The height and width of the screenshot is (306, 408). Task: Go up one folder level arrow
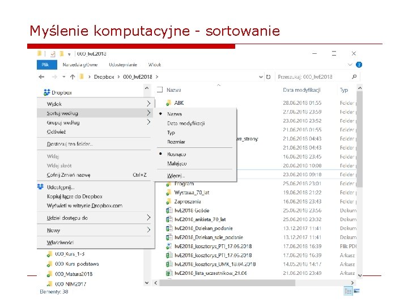[x=73, y=76]
